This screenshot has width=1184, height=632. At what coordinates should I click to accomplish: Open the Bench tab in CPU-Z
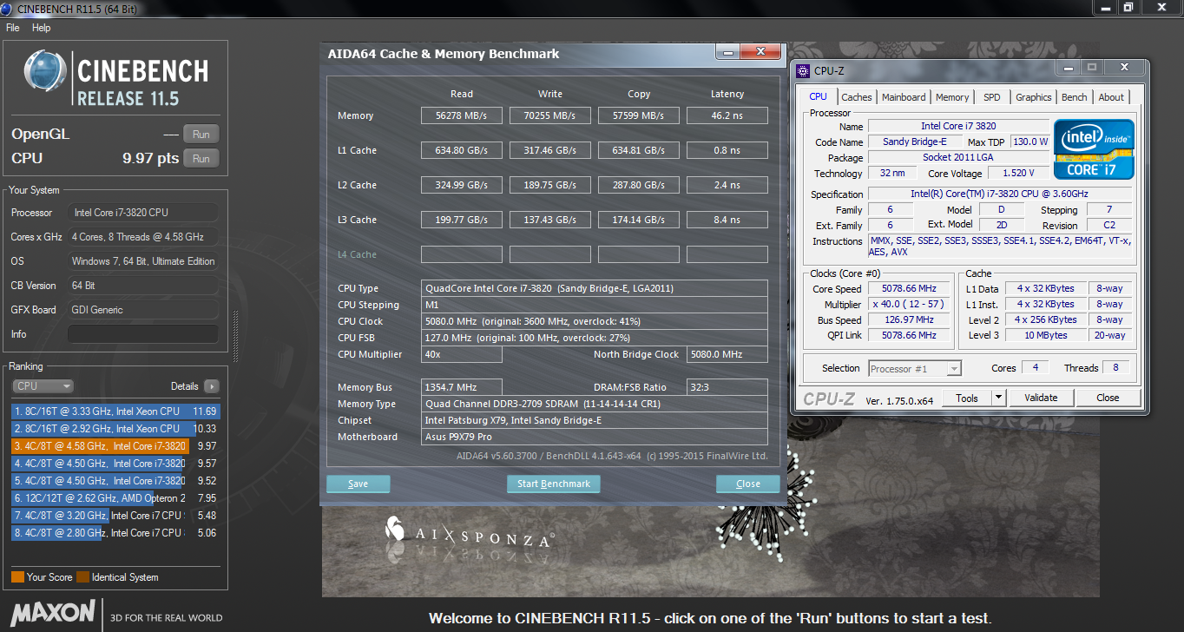[1075, 97]
